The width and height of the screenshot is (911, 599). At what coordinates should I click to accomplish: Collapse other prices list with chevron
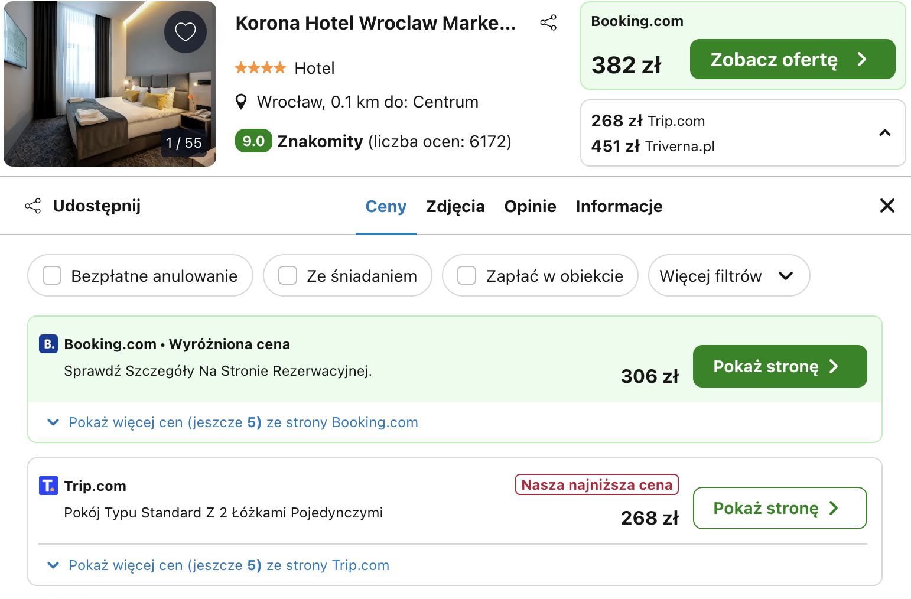(x=885, y=133)
